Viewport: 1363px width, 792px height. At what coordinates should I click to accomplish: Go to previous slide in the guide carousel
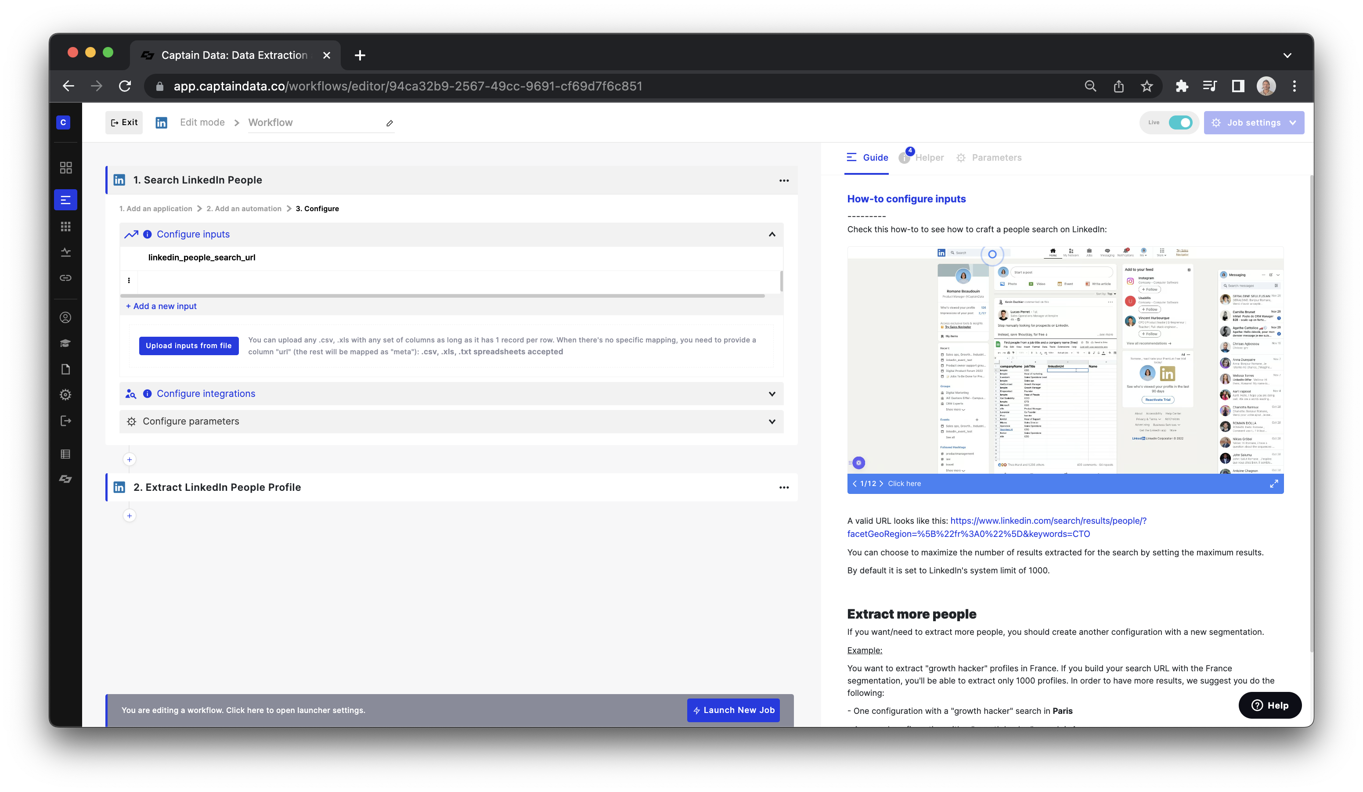tap(855, 484)
